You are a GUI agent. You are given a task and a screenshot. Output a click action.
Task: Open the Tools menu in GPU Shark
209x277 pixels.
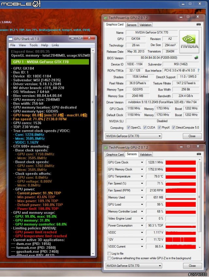click(x=33, y=45)
